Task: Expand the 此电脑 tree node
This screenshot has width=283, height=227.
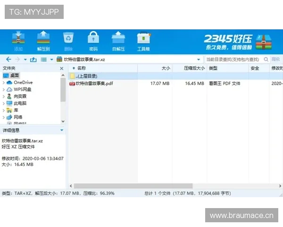Action: coord(4,104)
